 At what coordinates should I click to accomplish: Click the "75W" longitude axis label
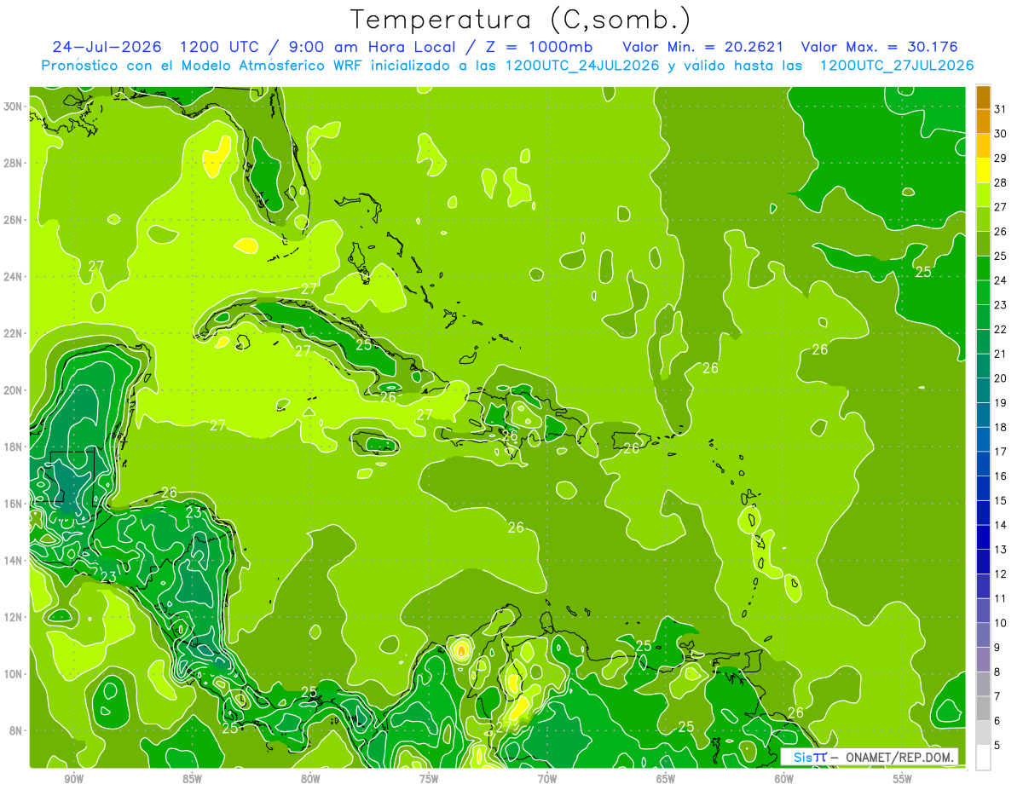pos(429,779)
